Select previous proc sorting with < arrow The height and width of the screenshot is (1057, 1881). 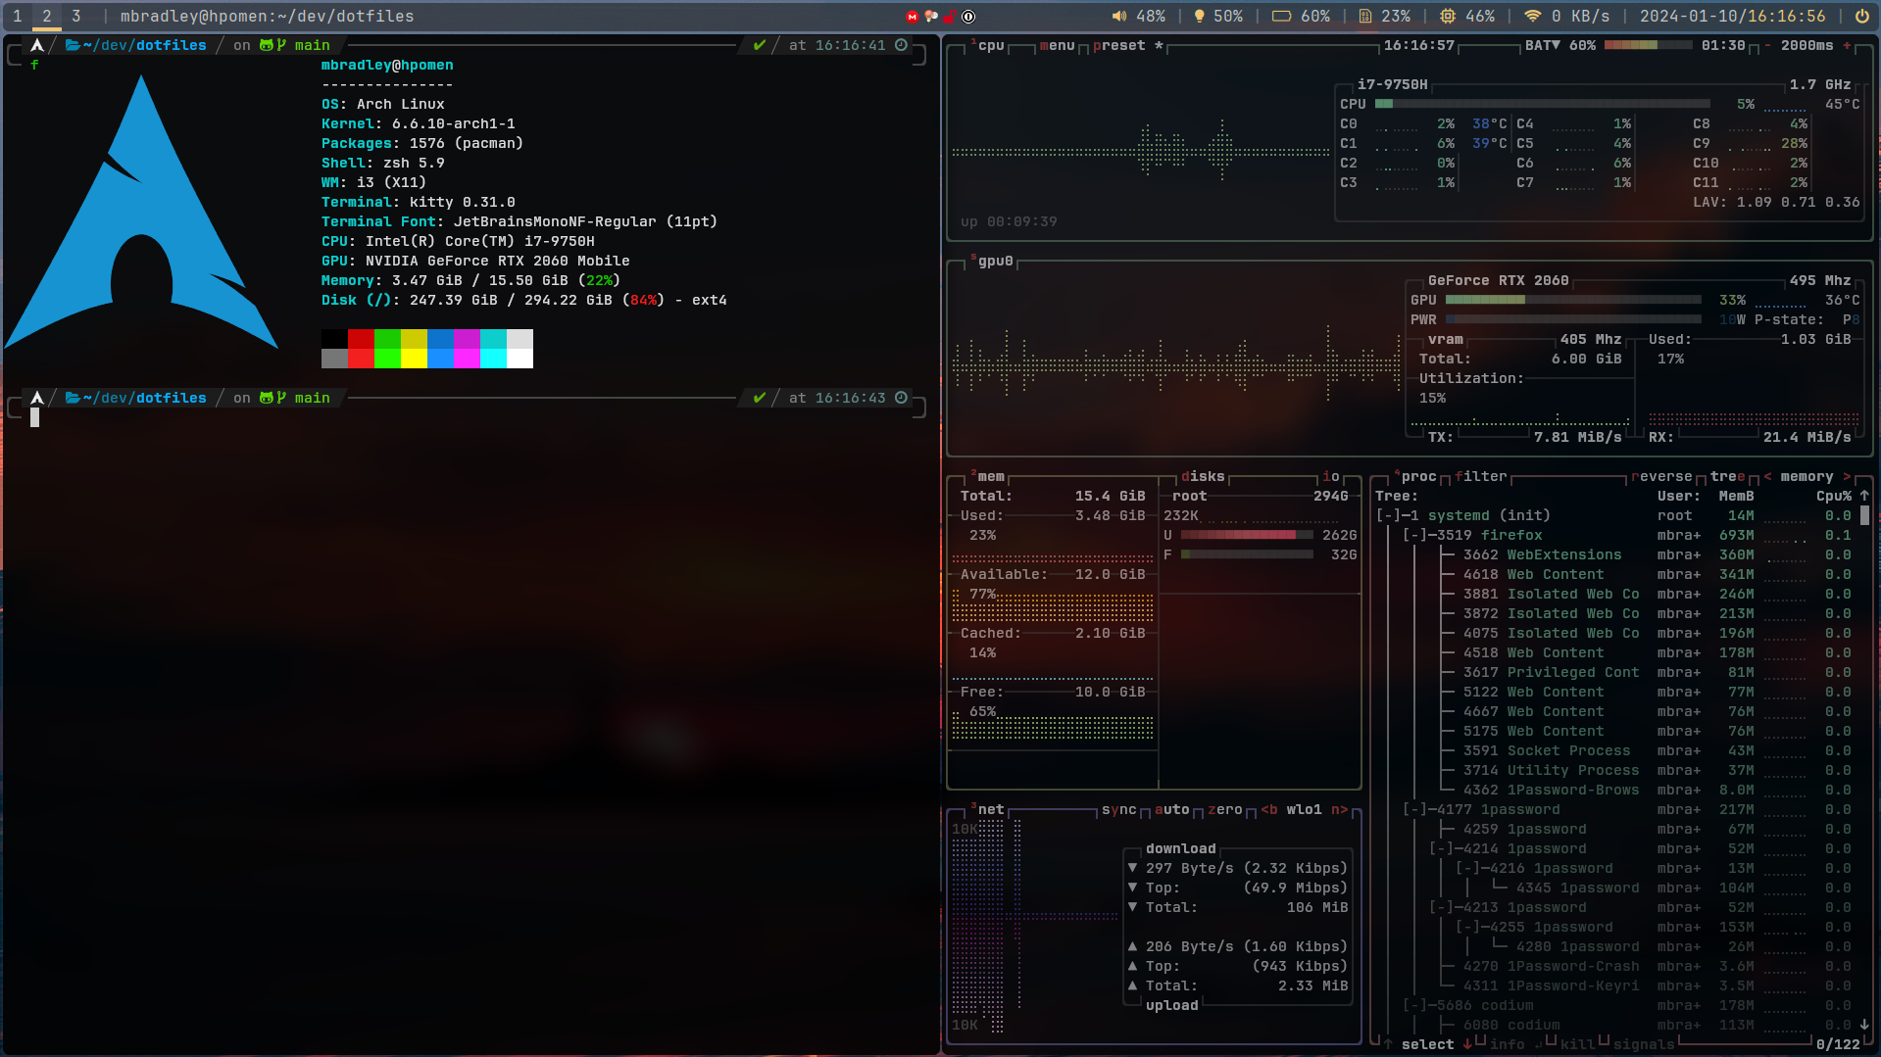tap(1767, 477)
